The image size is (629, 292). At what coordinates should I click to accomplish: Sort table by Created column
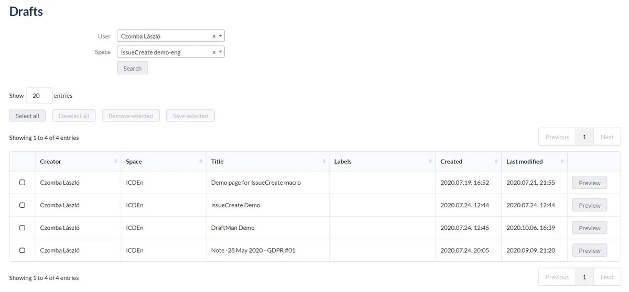pyautogui.click(x=469, y=162)
